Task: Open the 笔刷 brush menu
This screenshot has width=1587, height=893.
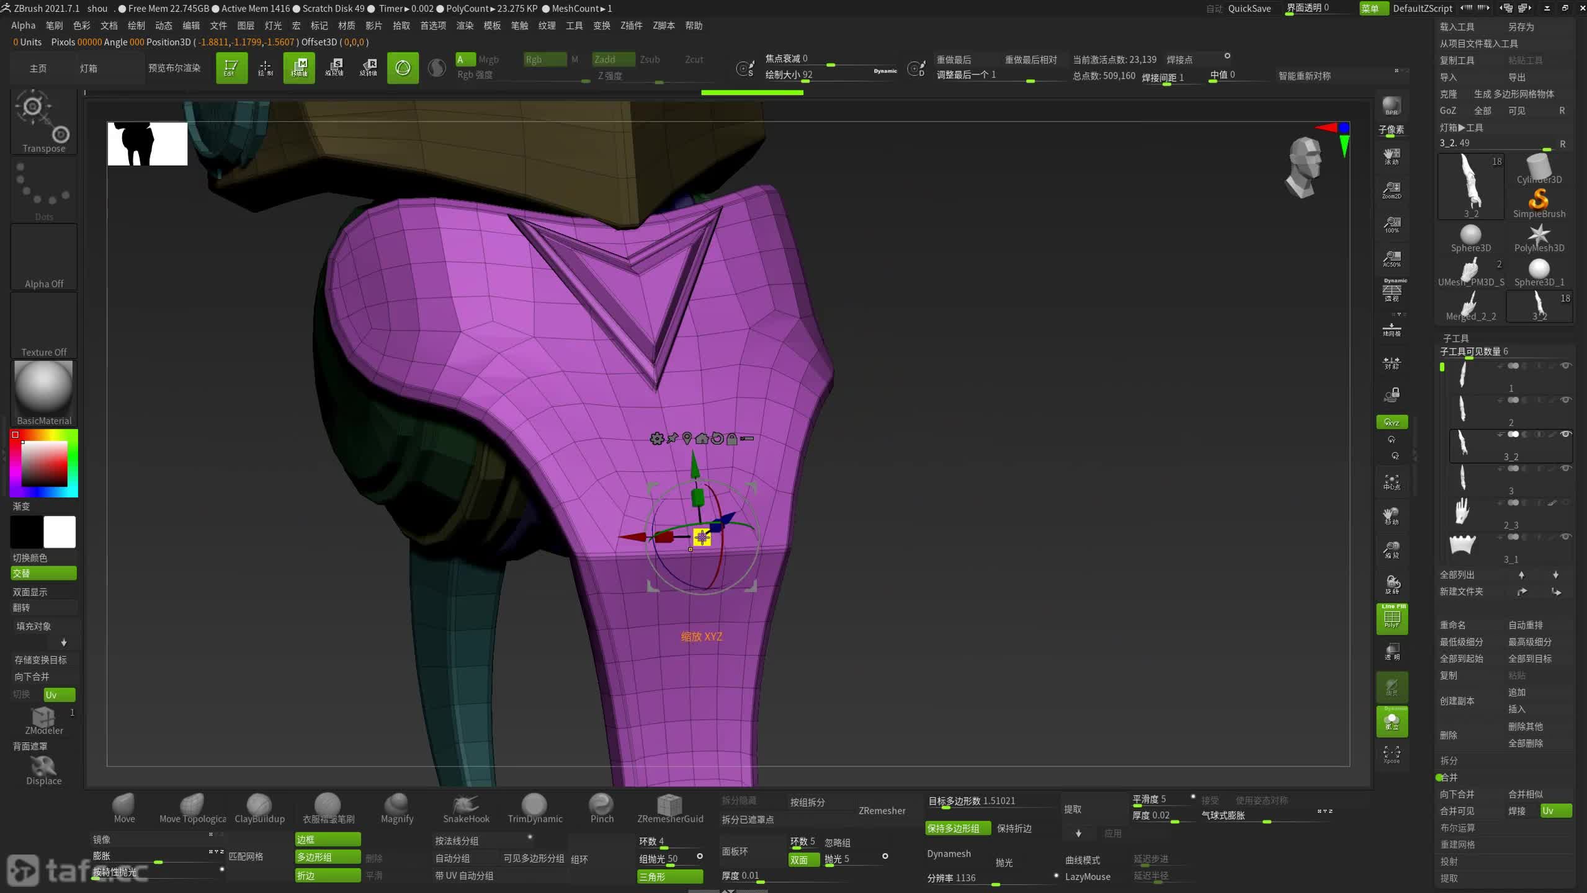Action: [54, 25]
